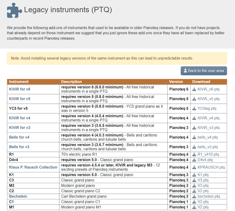Image resolution: width=235 pixels, height=211 pixels.
Task: Download the K1.ptq file link
Action: (x=203, y=175)
